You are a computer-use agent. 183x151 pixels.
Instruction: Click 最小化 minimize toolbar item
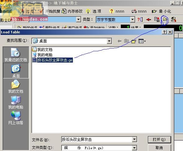tap(161, 11)
